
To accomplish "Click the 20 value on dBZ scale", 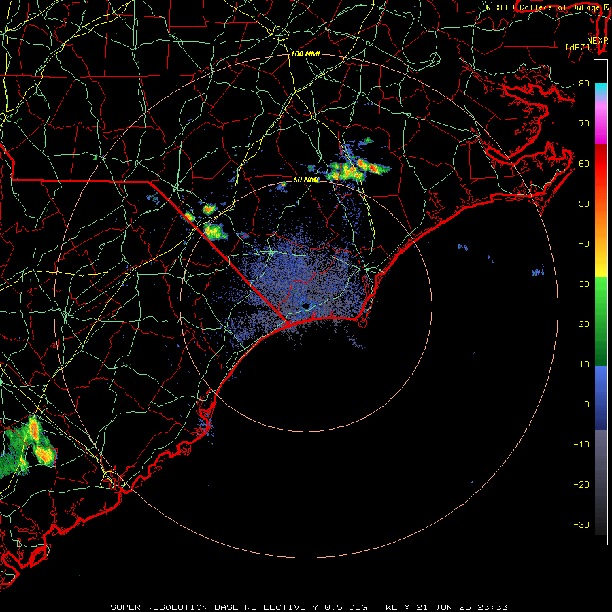I will click(584, 324).
